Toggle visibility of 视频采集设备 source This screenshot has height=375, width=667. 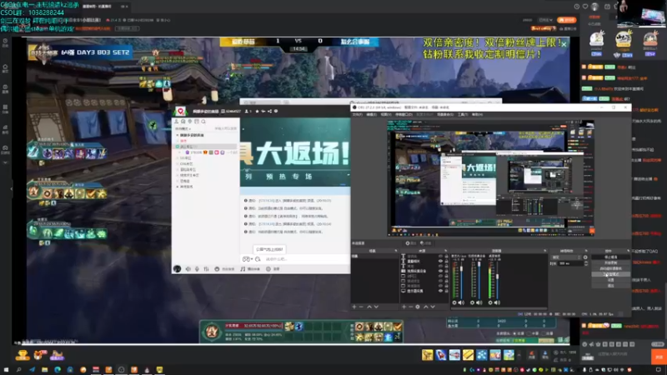441,271
